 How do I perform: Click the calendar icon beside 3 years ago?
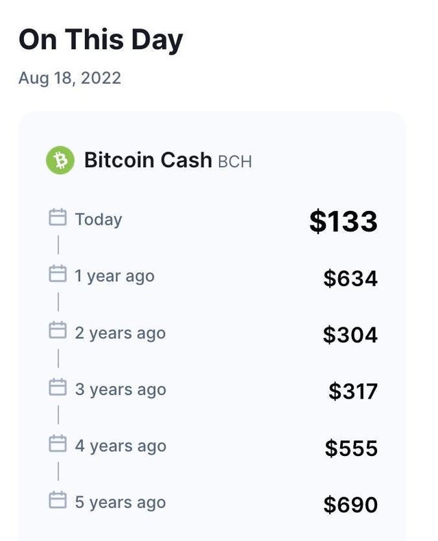coord(57,387)
